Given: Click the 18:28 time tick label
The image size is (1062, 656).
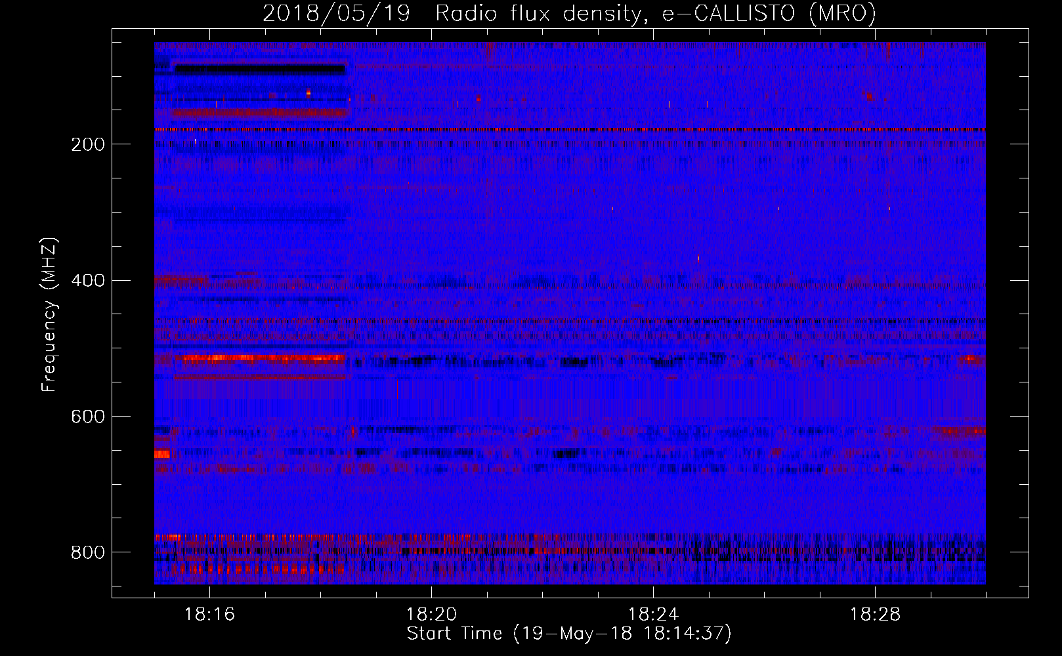Looking at the screenshot, I should click(875, 615).
